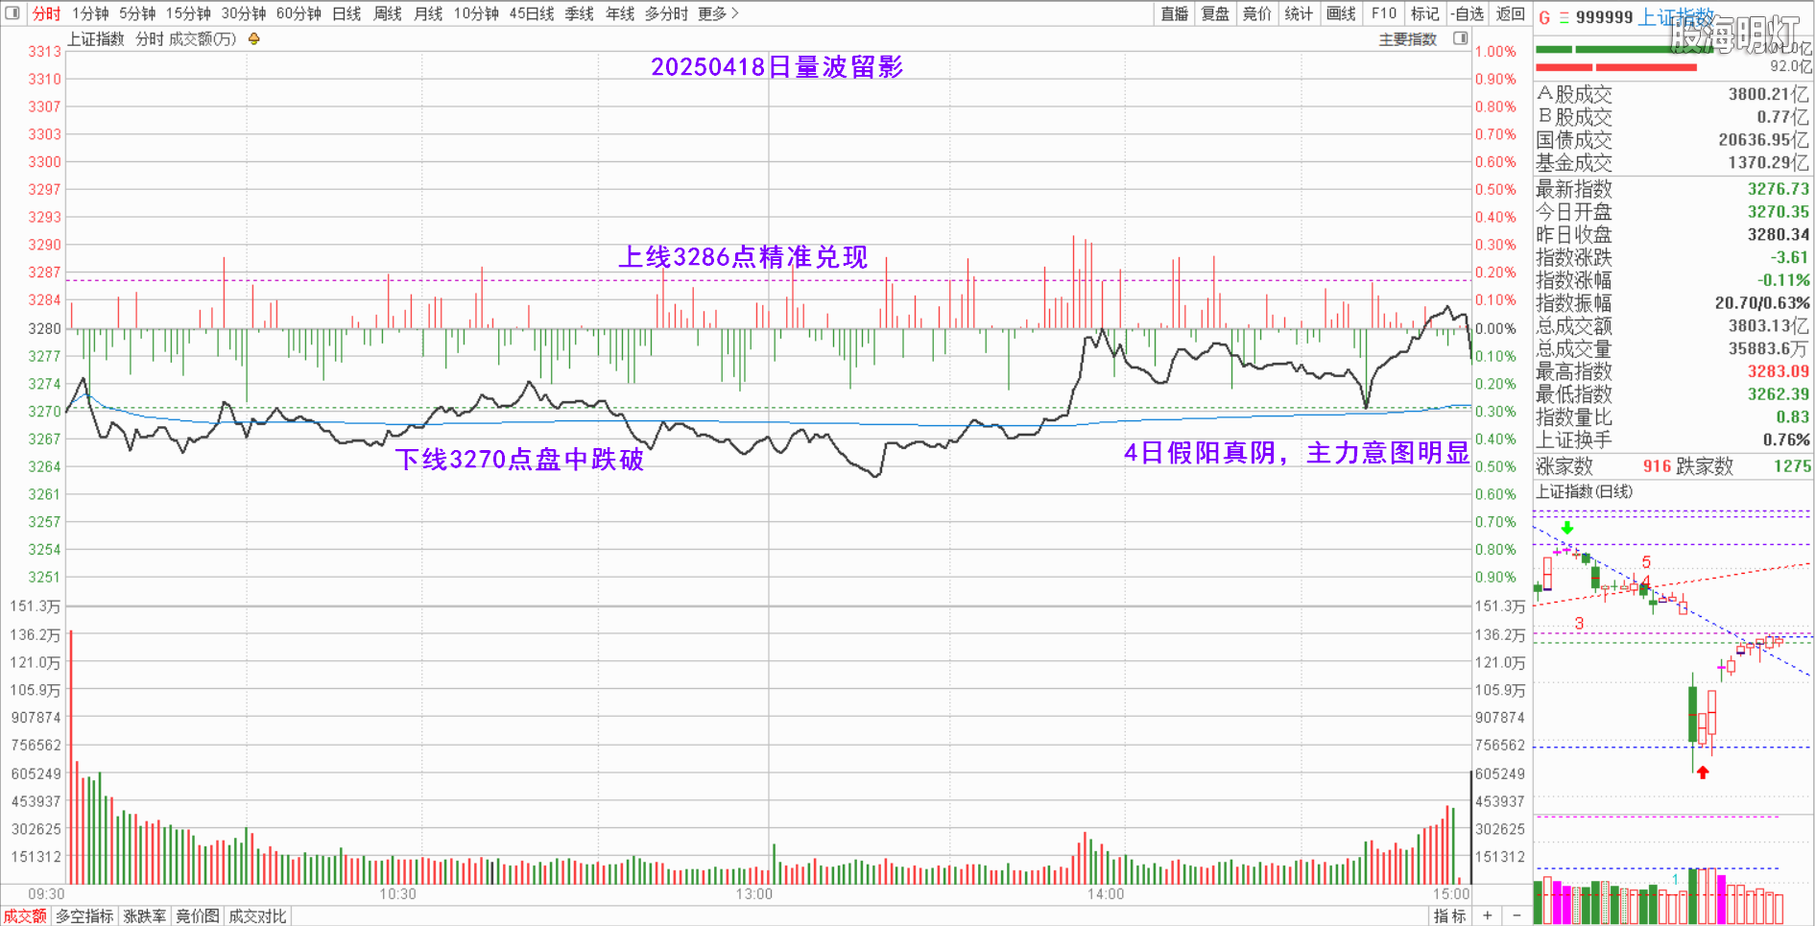Switch to the 60分钟 period
1815x926 pixels.
coord(299,13)
